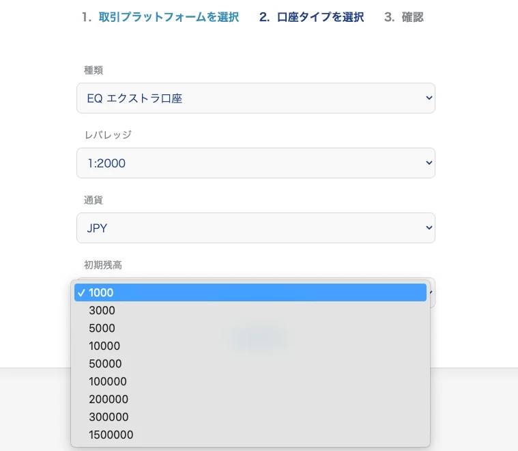518x451 pixels.
Task: Choose 3000 as initial balance
Action: (x=250, y=310)
